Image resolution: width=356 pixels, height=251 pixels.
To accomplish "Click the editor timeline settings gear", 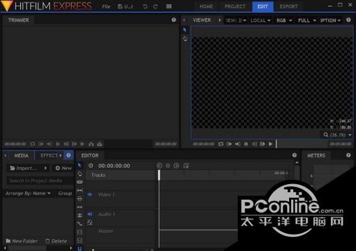I will point(91,166).
